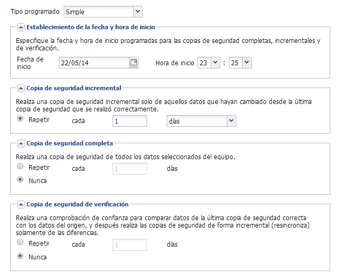
Task: Select Repetir for full backup
Action: pyautogui.click(x=21, y=167)
